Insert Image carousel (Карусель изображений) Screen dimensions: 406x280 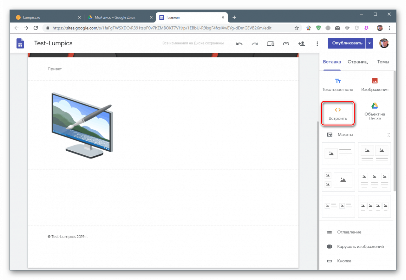(x=355, y=246)
